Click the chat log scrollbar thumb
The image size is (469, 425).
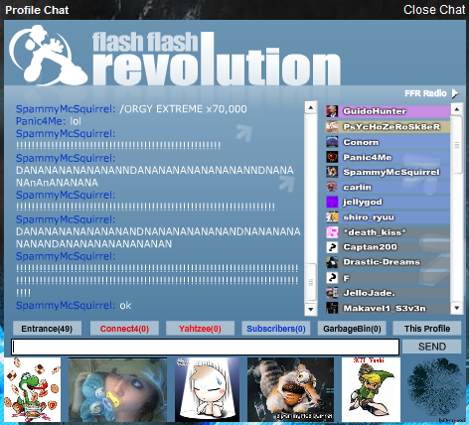click(311, 282)
